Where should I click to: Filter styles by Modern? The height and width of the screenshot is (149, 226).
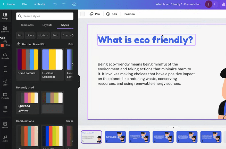coord(43,35)
